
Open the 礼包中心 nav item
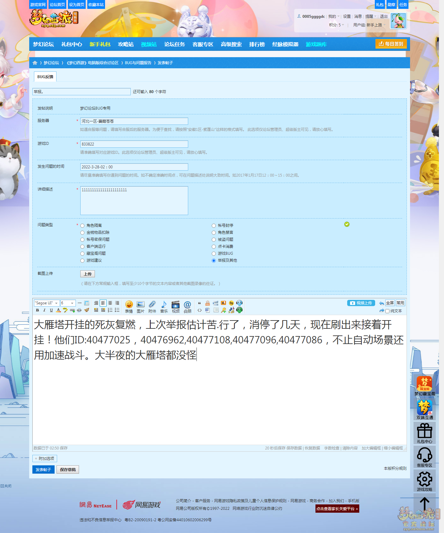pyautogui.click(x=72, y=44)
